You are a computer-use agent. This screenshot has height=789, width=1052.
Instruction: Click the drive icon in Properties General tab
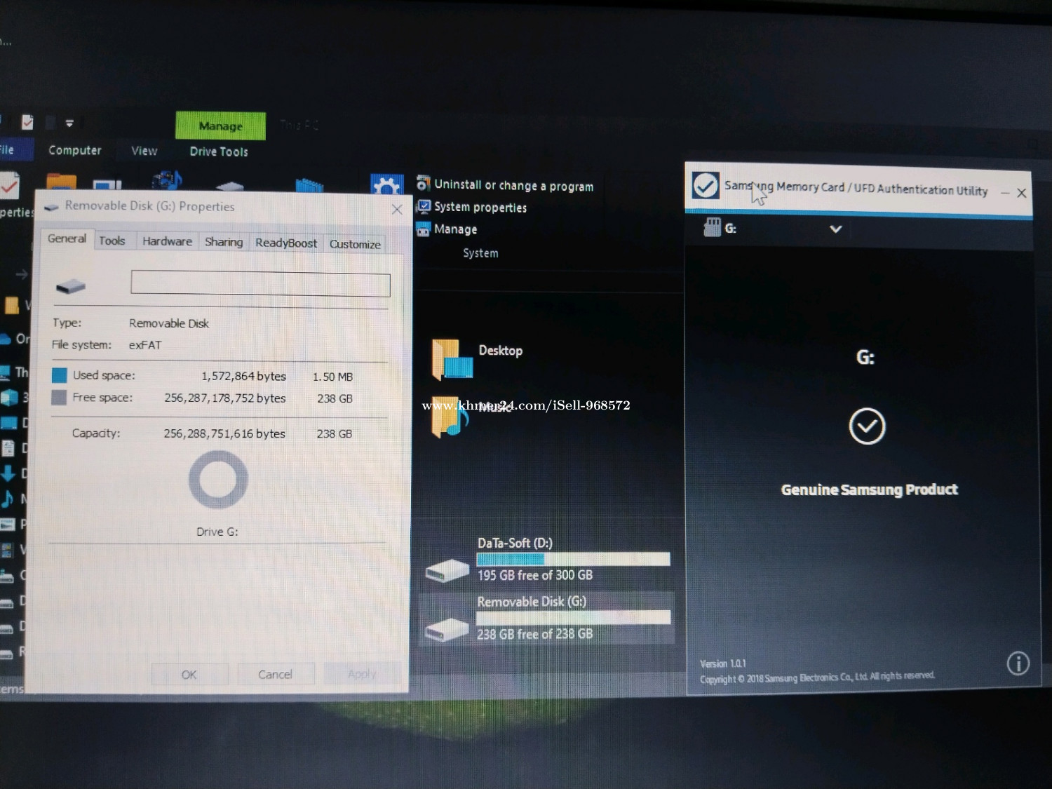(x=70, y=285)
